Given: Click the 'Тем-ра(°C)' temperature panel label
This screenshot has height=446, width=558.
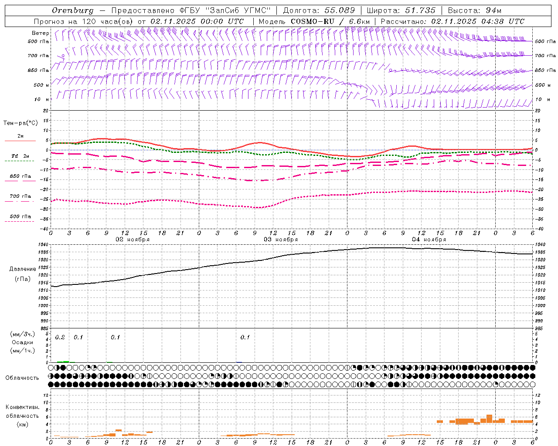Looking at the screenshot, I should pyautogui.click(x=20, y=123).
